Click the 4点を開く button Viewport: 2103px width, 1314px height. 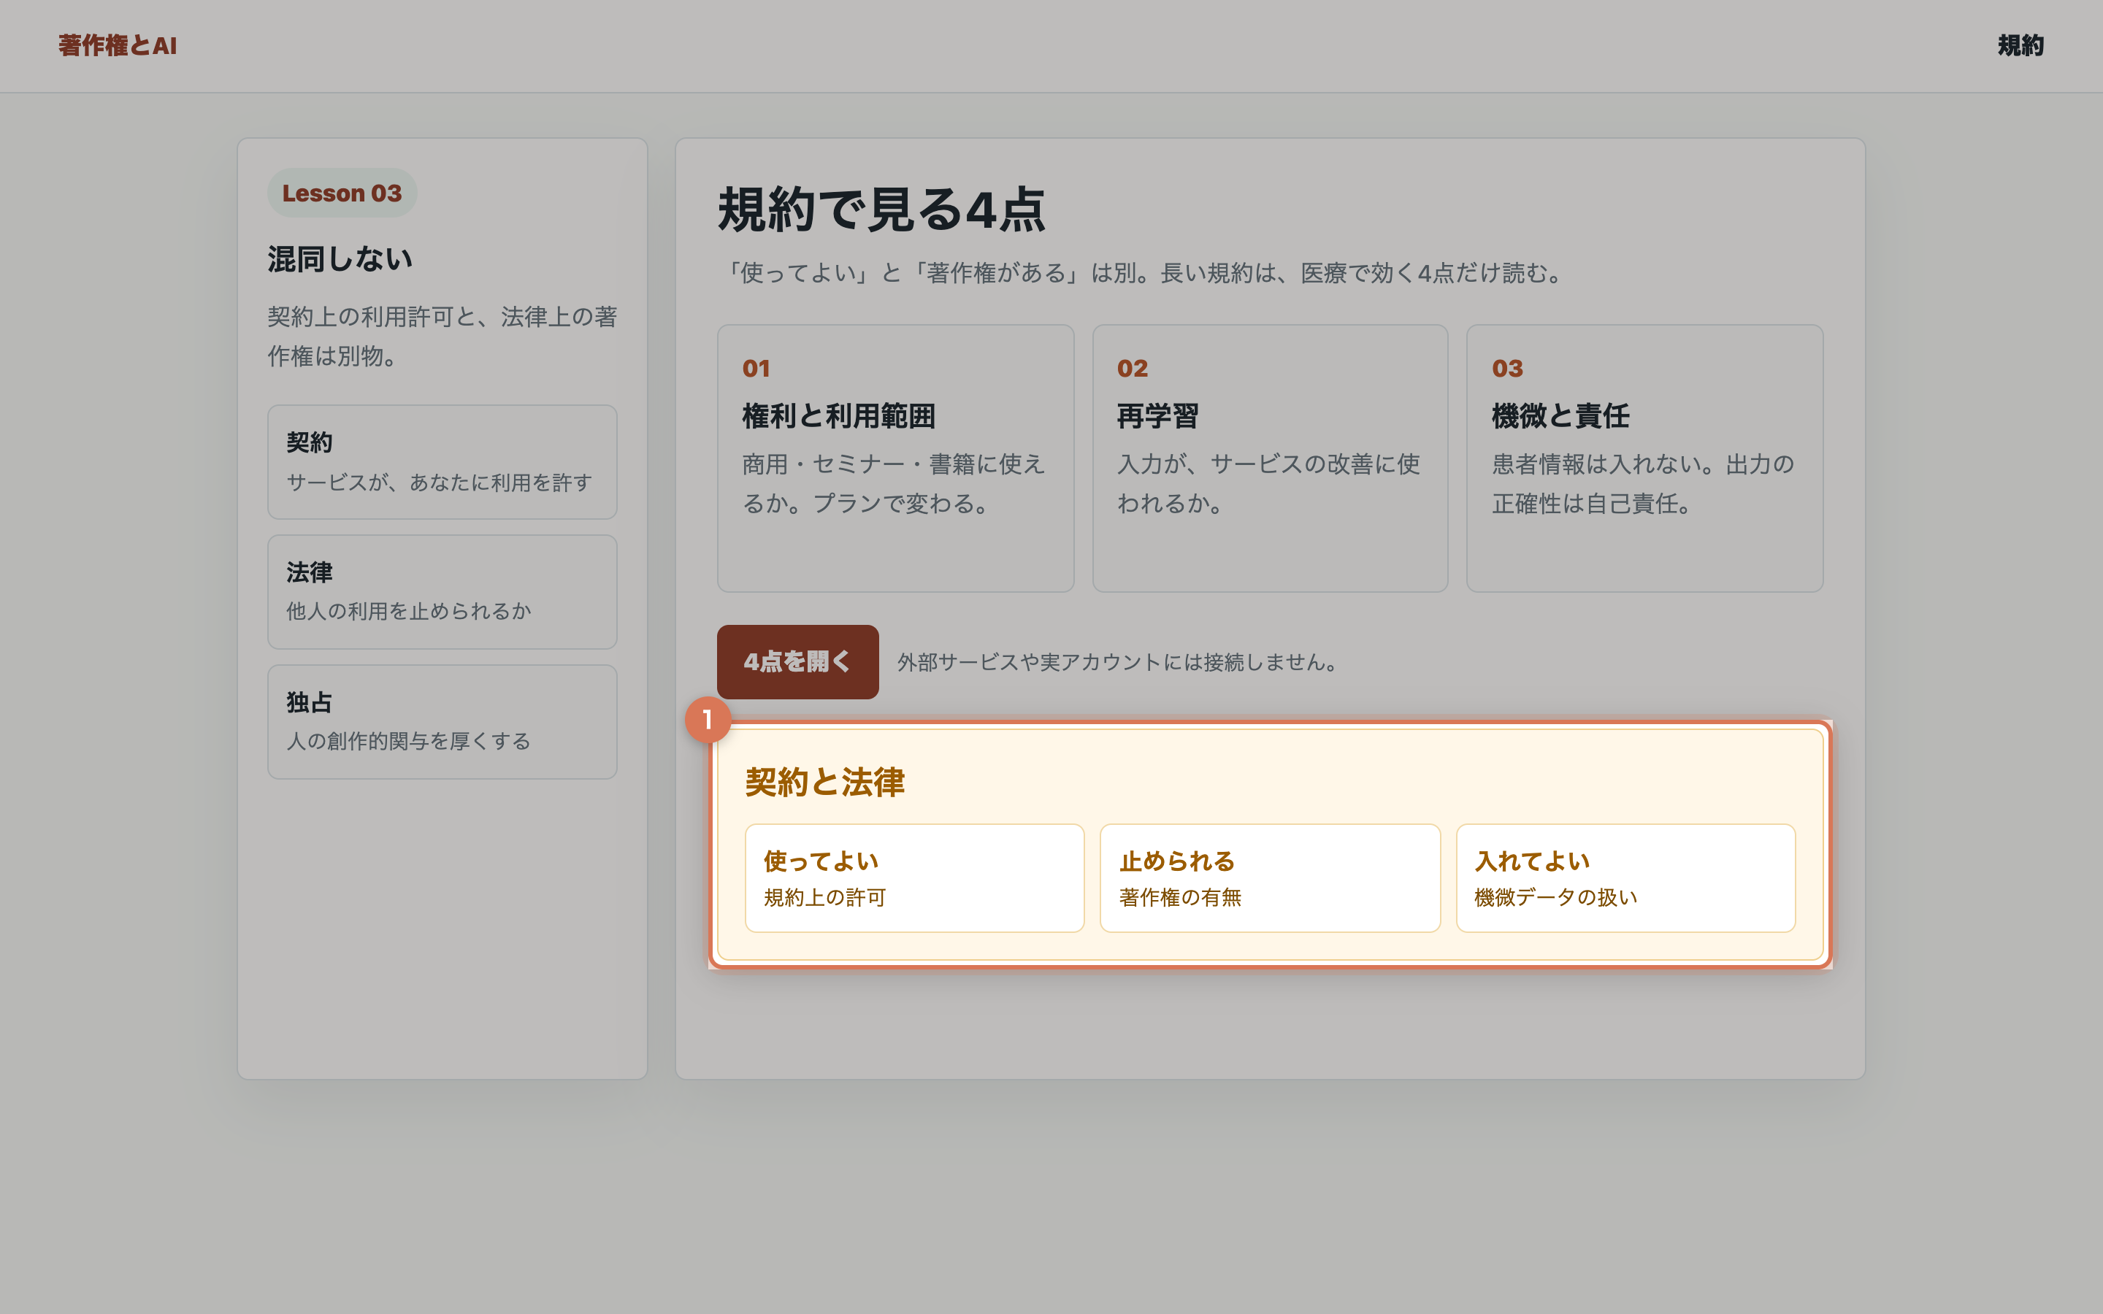pyautogui.click(x=797, y=662)
